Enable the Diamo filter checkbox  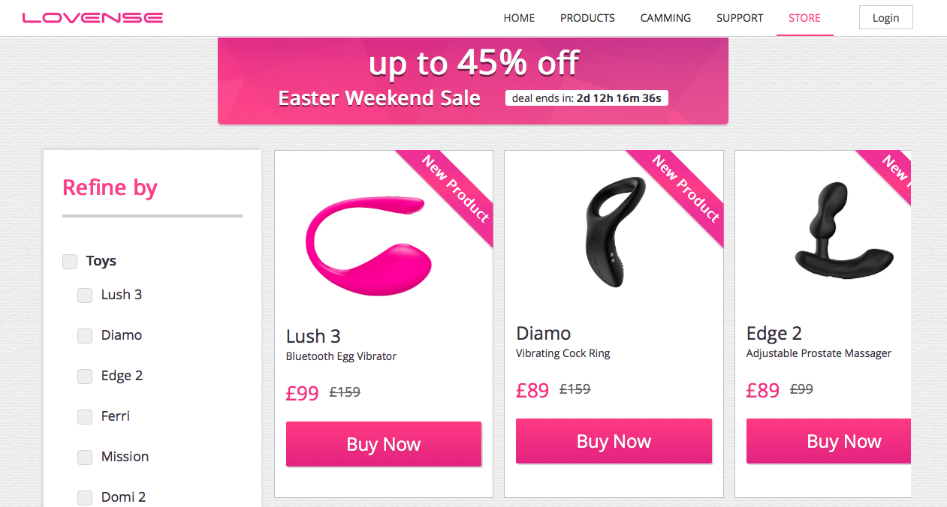coord(85,336)
